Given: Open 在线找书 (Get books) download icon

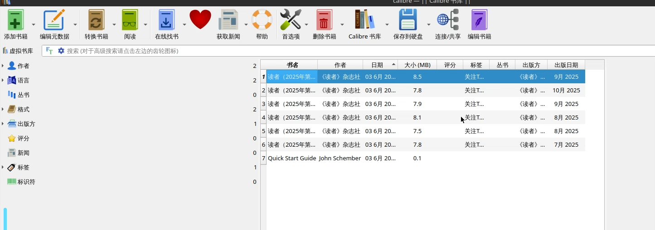Looking at the screenshot, I should click(166, 20).
